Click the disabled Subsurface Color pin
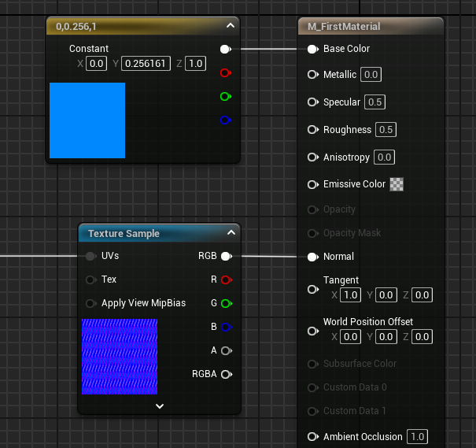Image resolution: width=476 pixels, height=448 pixels. [312, 364]
